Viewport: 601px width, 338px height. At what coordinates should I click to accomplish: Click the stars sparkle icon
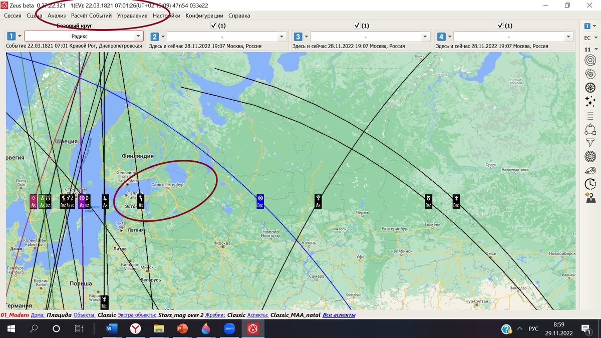(589, 102)
